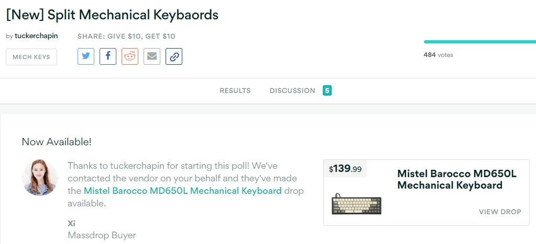Click Xi's buyer avatar photo
This screenshot has height=244, width=536.
pyautogui.click(x=40, y=178)
